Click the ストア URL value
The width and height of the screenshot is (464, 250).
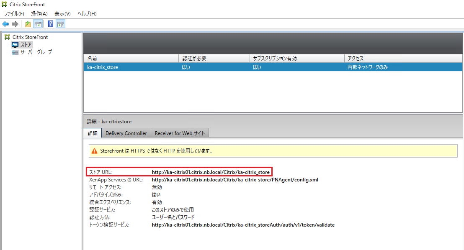(211, 172)
